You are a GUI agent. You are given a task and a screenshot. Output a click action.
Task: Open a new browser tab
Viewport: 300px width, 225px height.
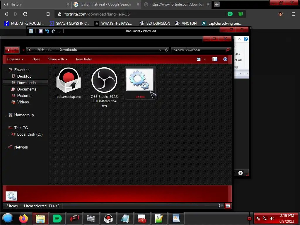click(x=217, y=4)
